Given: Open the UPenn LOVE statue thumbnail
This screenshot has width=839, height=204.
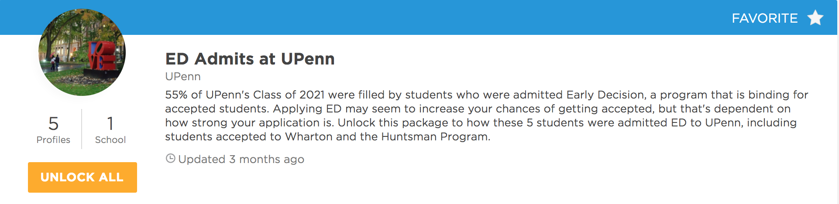Looking at the screenshot, I should pos(82,52).
